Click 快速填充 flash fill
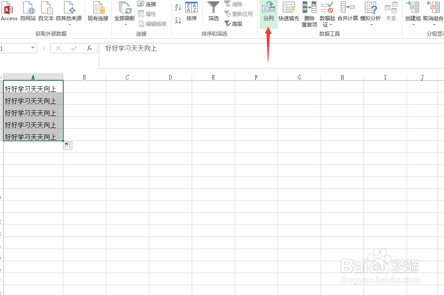The width and height of the screenshot is (444, 295). pos(289,11)
